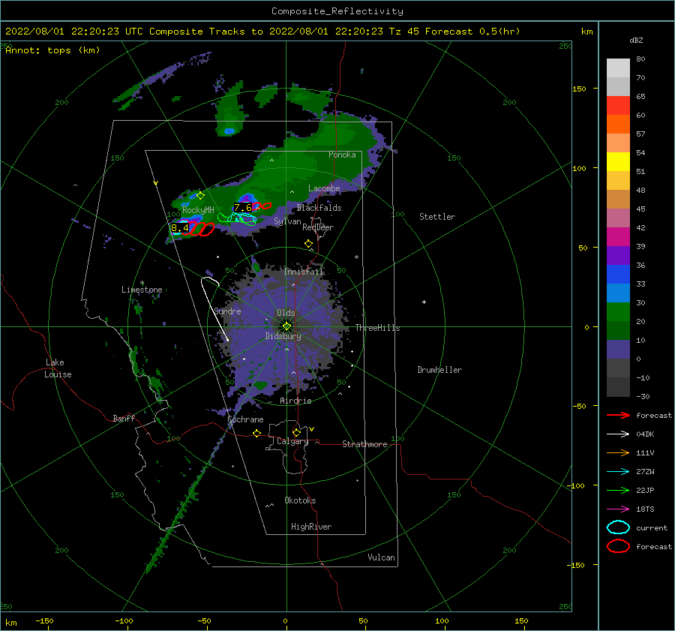Screen dimensions: 675x631
Task: Click the Lake Louise label
Action: pos(58,368)
